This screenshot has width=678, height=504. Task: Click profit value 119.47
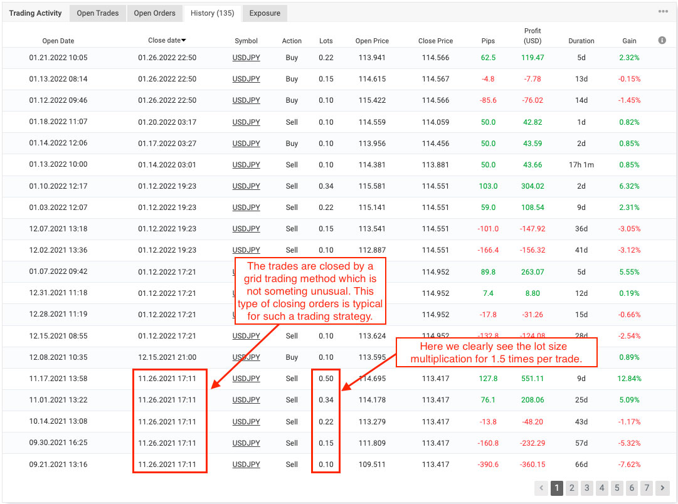pos(532,58)
